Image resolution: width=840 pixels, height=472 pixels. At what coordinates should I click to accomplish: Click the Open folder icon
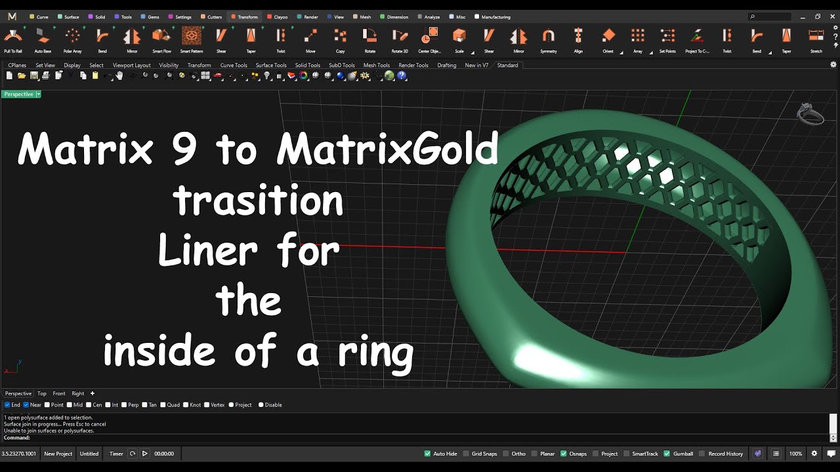click(x=22, y=76)
